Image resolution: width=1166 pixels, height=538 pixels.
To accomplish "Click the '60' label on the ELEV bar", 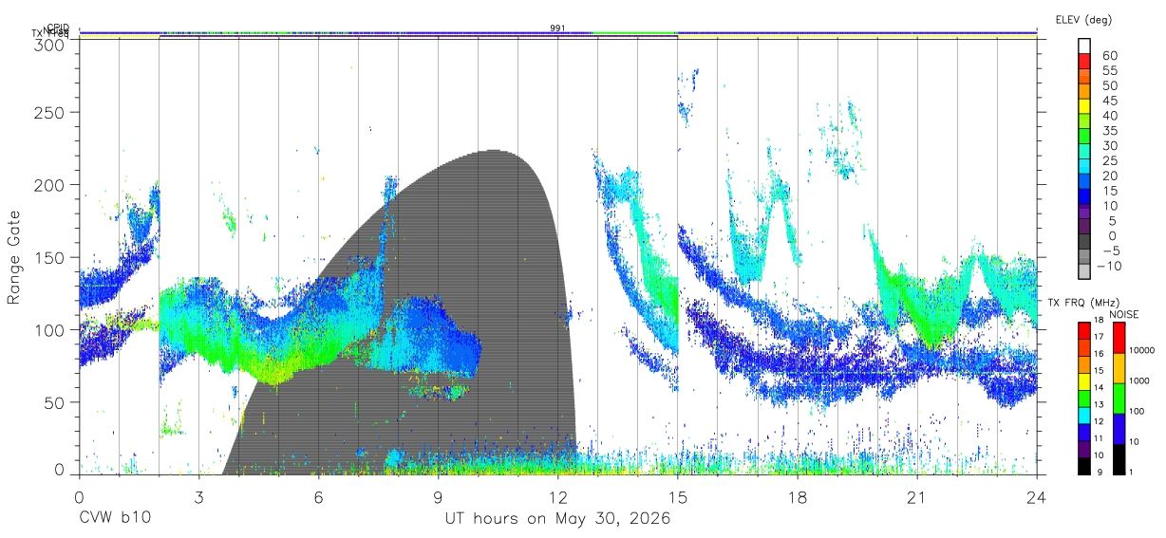I will point(1109,56).
